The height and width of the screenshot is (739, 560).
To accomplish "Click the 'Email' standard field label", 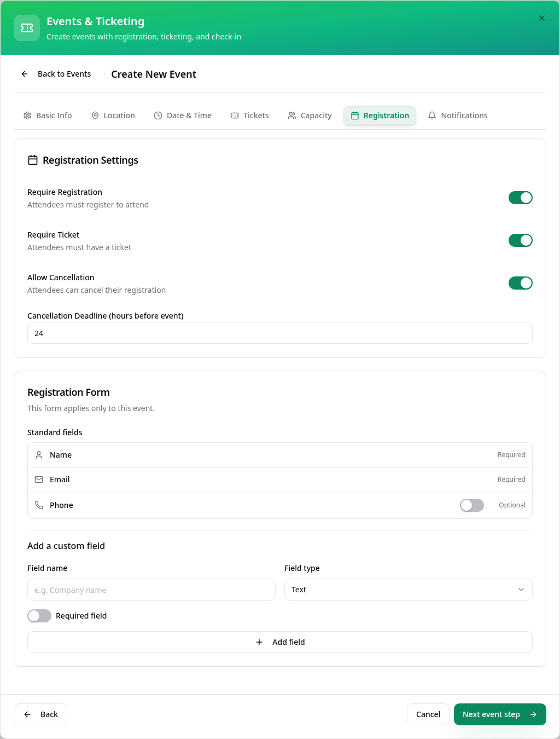I will pos(60,480).
